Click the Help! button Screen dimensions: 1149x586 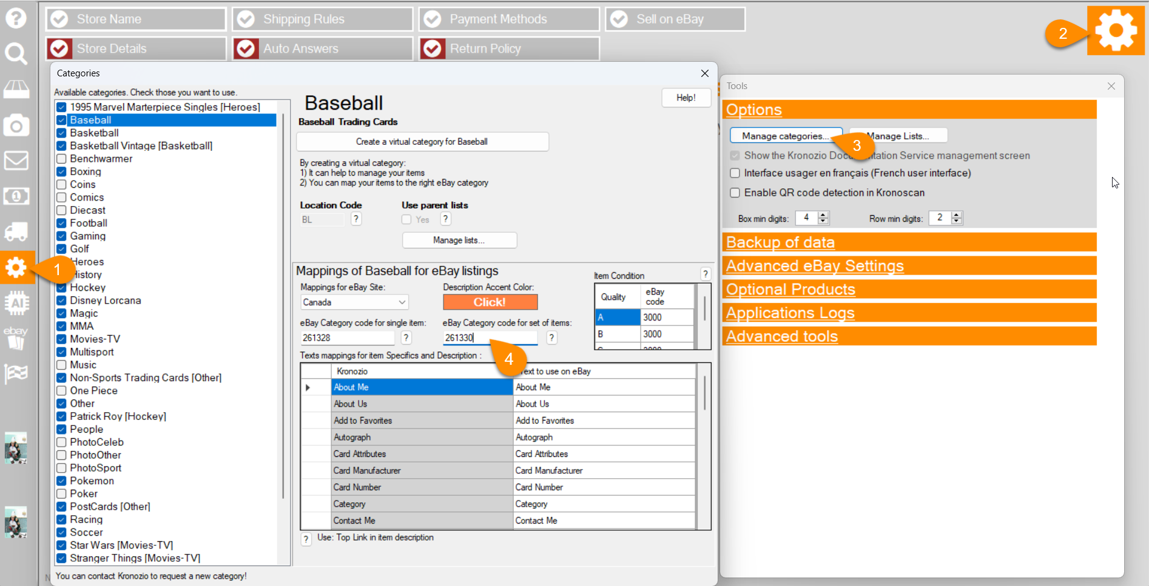[x=686, y=98]
